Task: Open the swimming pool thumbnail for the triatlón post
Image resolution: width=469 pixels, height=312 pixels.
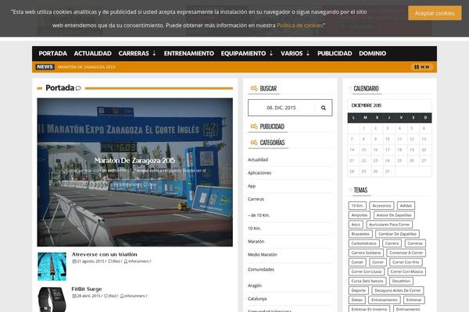Action: point(52,266)
